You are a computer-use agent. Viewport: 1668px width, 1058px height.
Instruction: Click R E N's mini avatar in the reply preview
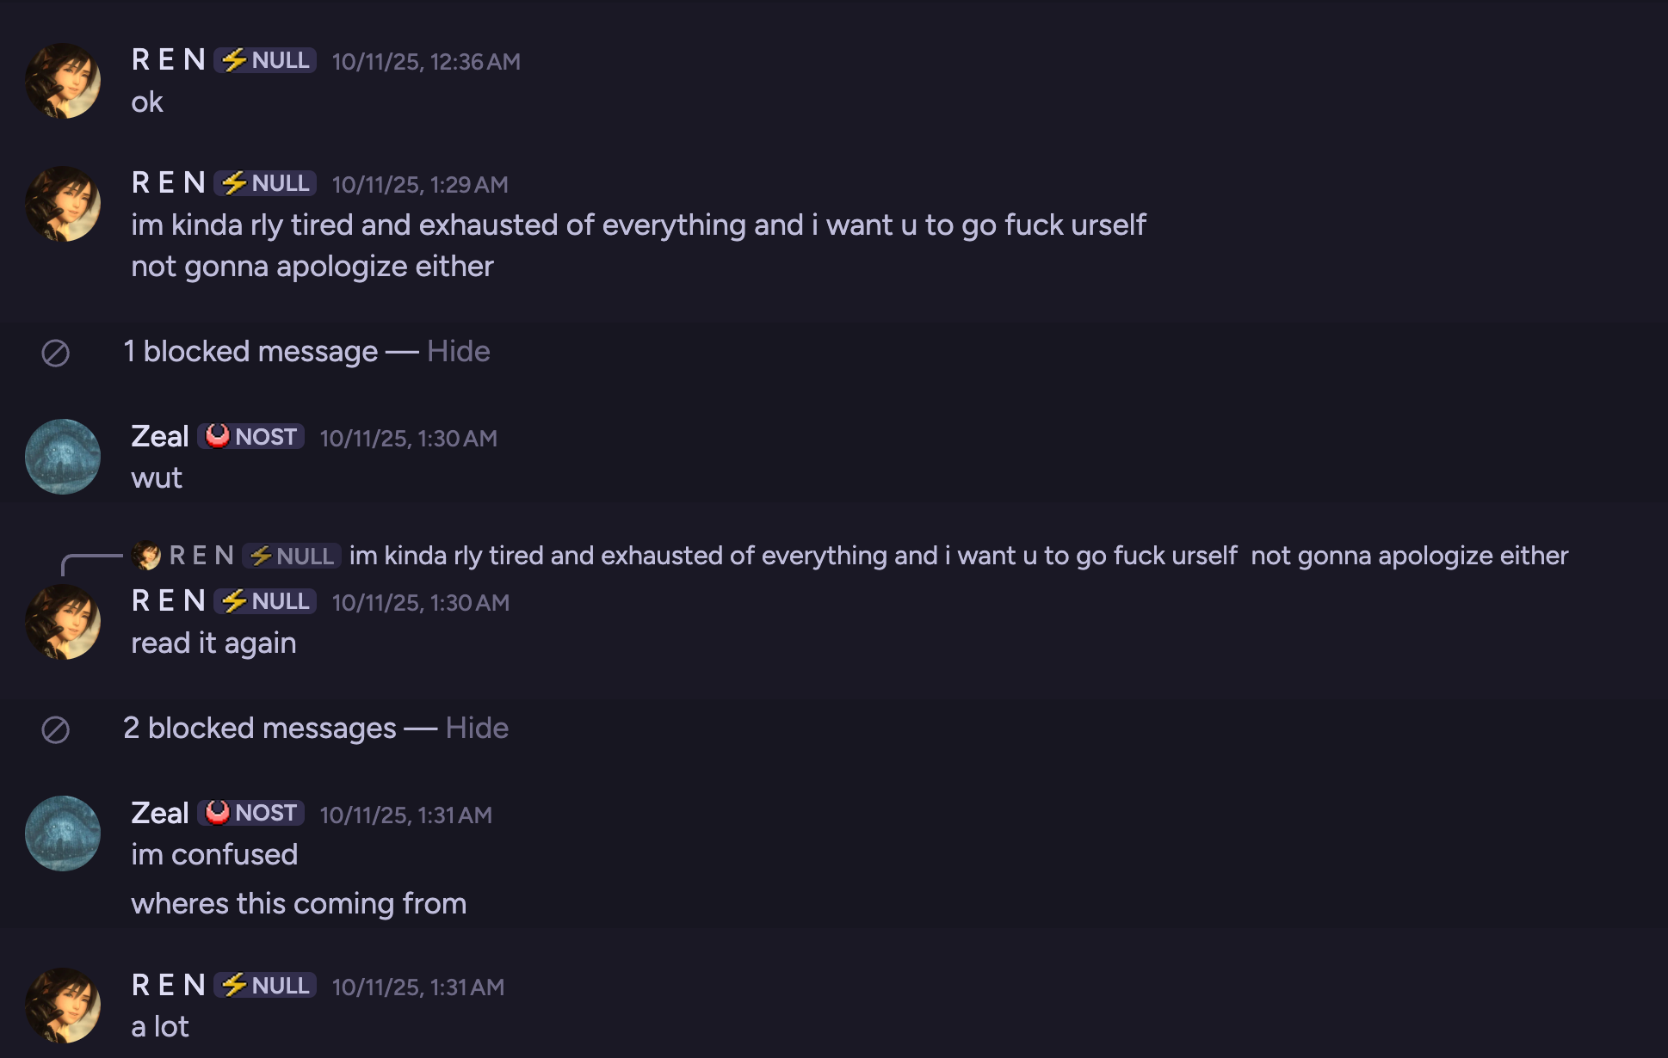pyautogui.click(x=144, y=555)
